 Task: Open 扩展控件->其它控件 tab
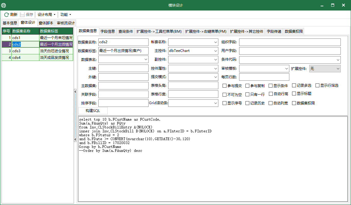[246, 32]
